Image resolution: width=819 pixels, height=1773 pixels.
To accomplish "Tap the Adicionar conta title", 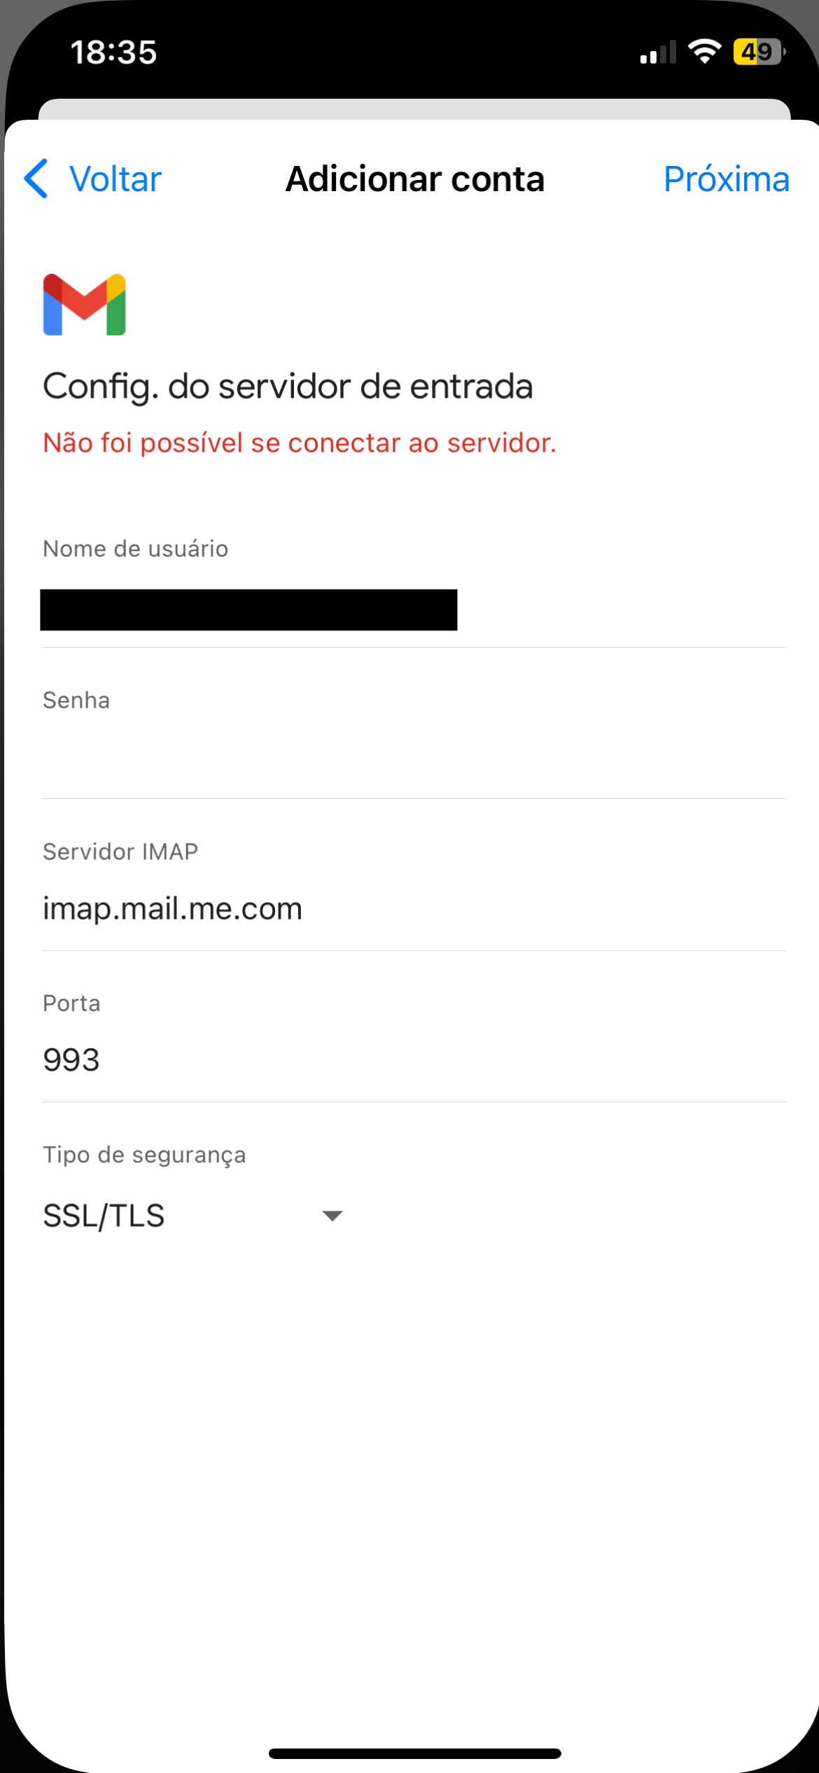I will click(x=415, y=179).
